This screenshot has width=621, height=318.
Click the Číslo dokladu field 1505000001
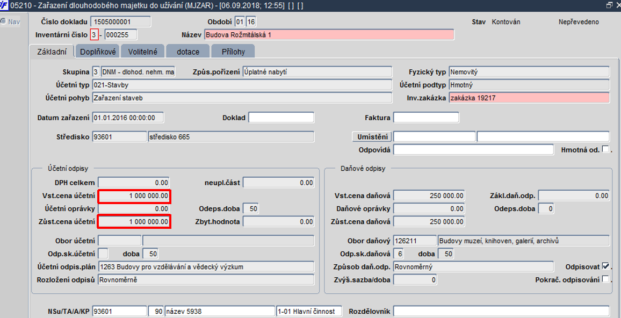(x=120, y=22)
